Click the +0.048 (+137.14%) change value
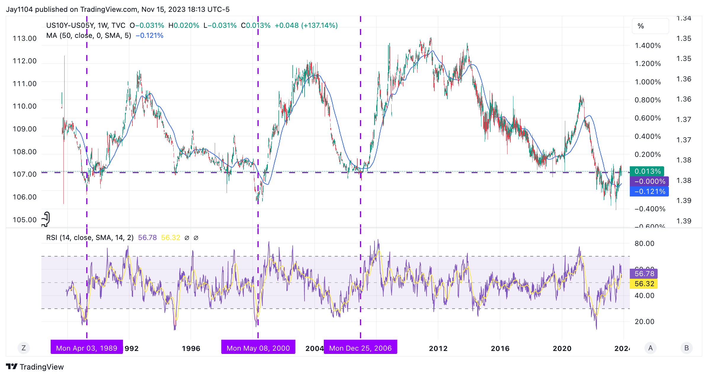The image size is (708, 377). [x=306, y=25]
